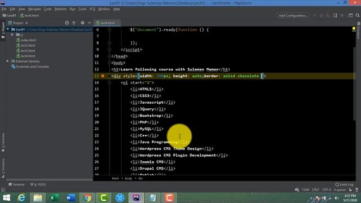Viewport: 361px width, 203px height.
Task: Open Project panel settings gear
Action: 82,23
